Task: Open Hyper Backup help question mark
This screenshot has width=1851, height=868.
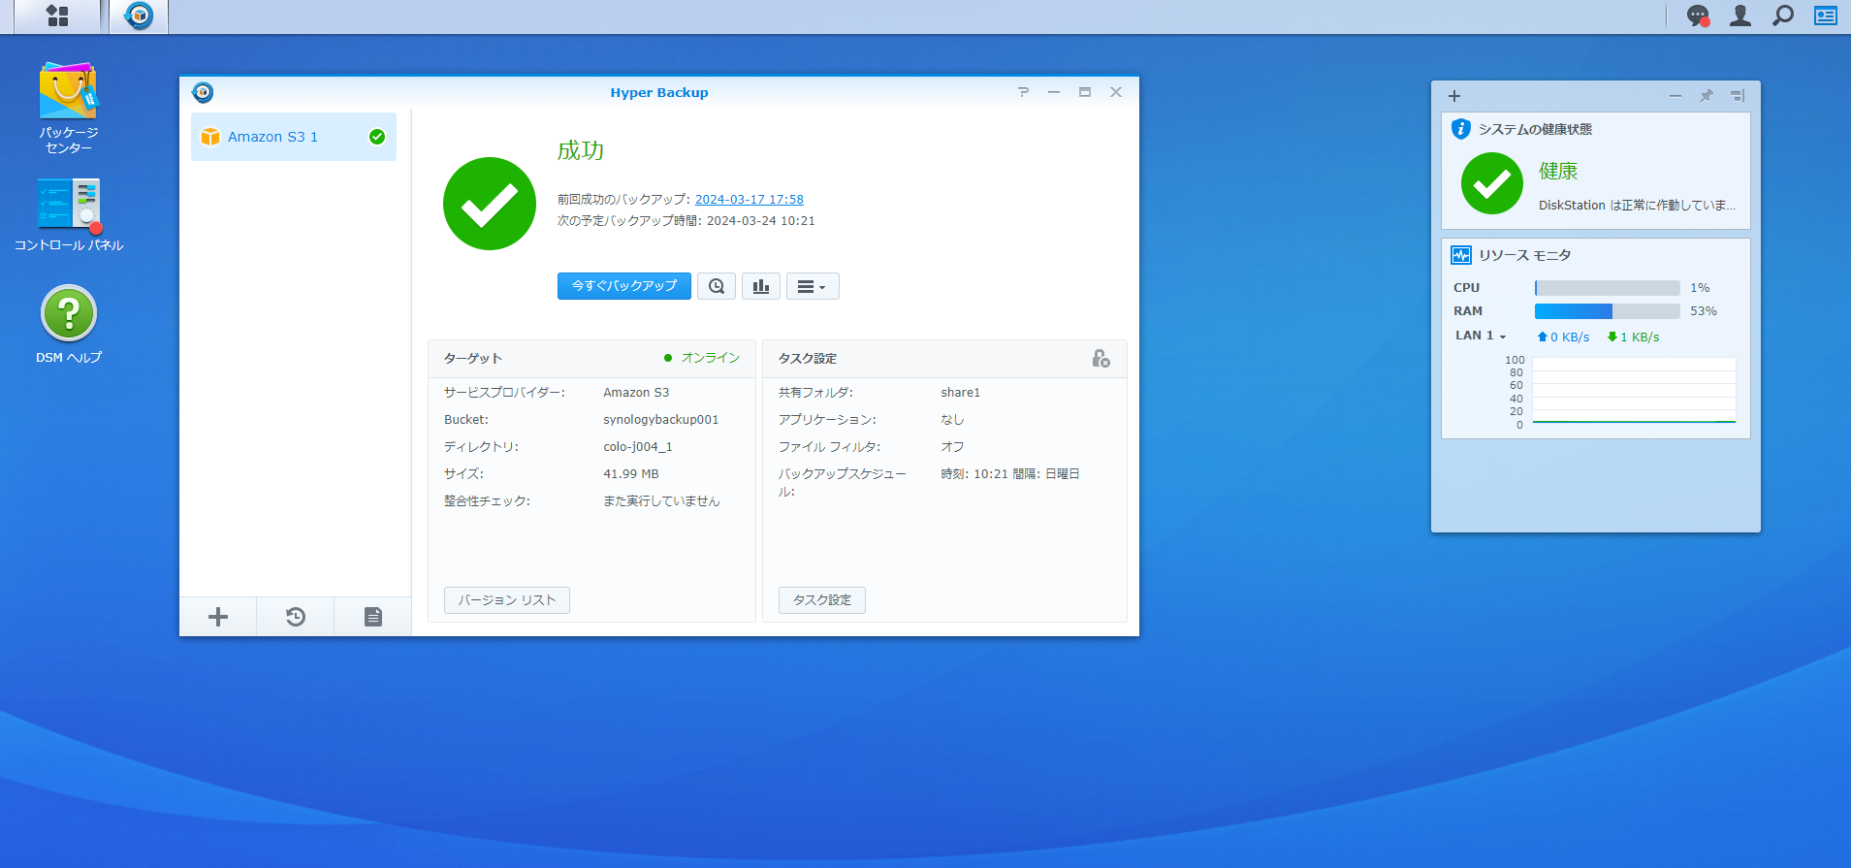Action: [x=1023, y=92]
